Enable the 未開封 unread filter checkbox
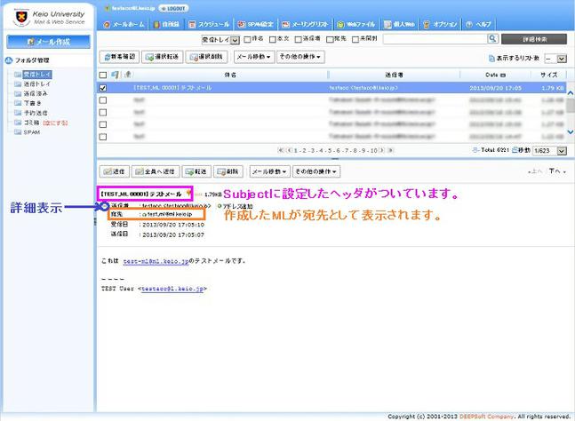The width and height of the screenshot is (575, 421). 355,40
